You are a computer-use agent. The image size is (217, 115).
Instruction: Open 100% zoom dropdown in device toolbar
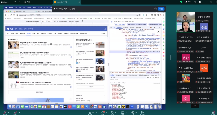coord(56,21)
